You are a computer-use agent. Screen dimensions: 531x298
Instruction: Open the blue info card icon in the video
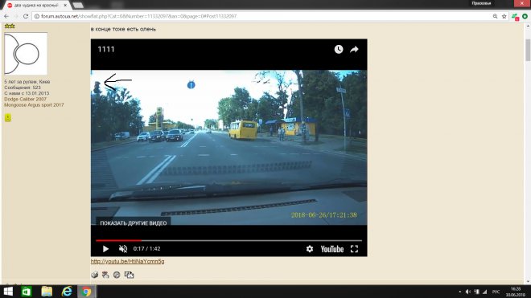(x=191, y=85)
